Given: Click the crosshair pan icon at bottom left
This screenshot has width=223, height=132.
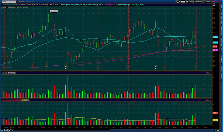Looking at the screenshot, I should point(2,130).
